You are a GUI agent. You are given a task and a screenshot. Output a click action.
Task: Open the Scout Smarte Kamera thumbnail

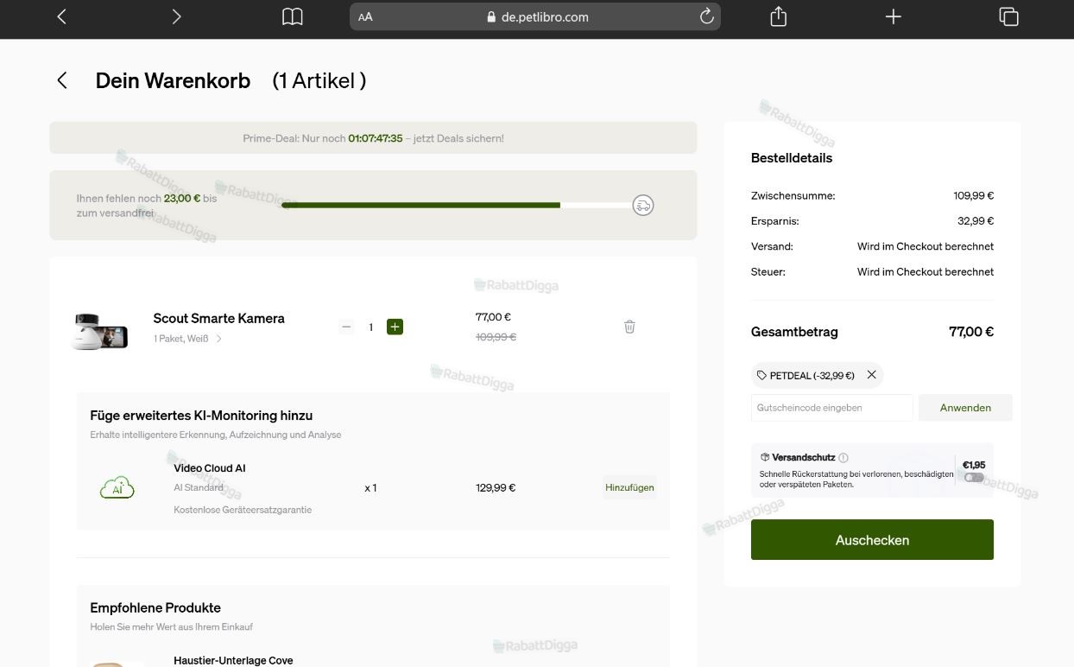pos(100,330)
